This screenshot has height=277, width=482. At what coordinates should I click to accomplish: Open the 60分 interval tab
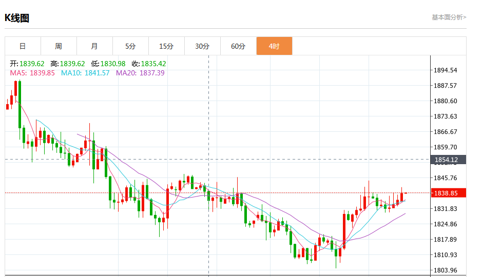[x=239, y=46]
